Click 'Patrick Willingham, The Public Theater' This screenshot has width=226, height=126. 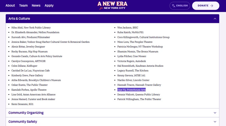click(139, 99)
